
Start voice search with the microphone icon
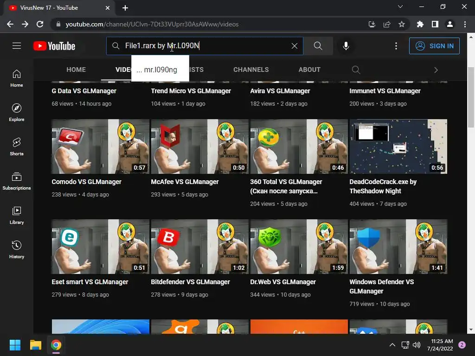pyautogui.click(x=346, y=46)
